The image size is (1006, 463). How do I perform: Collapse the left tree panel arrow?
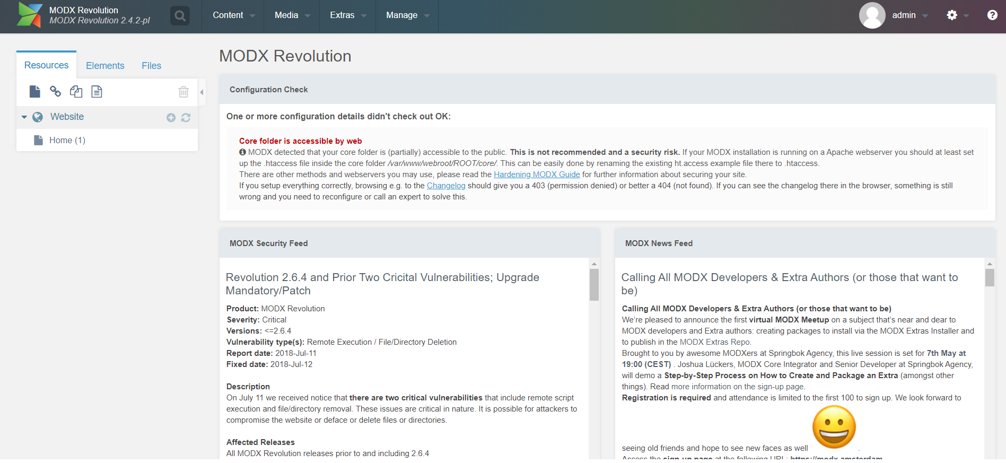pyautogui.click(x=202, y=92)
